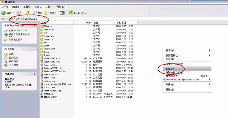Collapse the 其它位置 panel

point(35,49)
